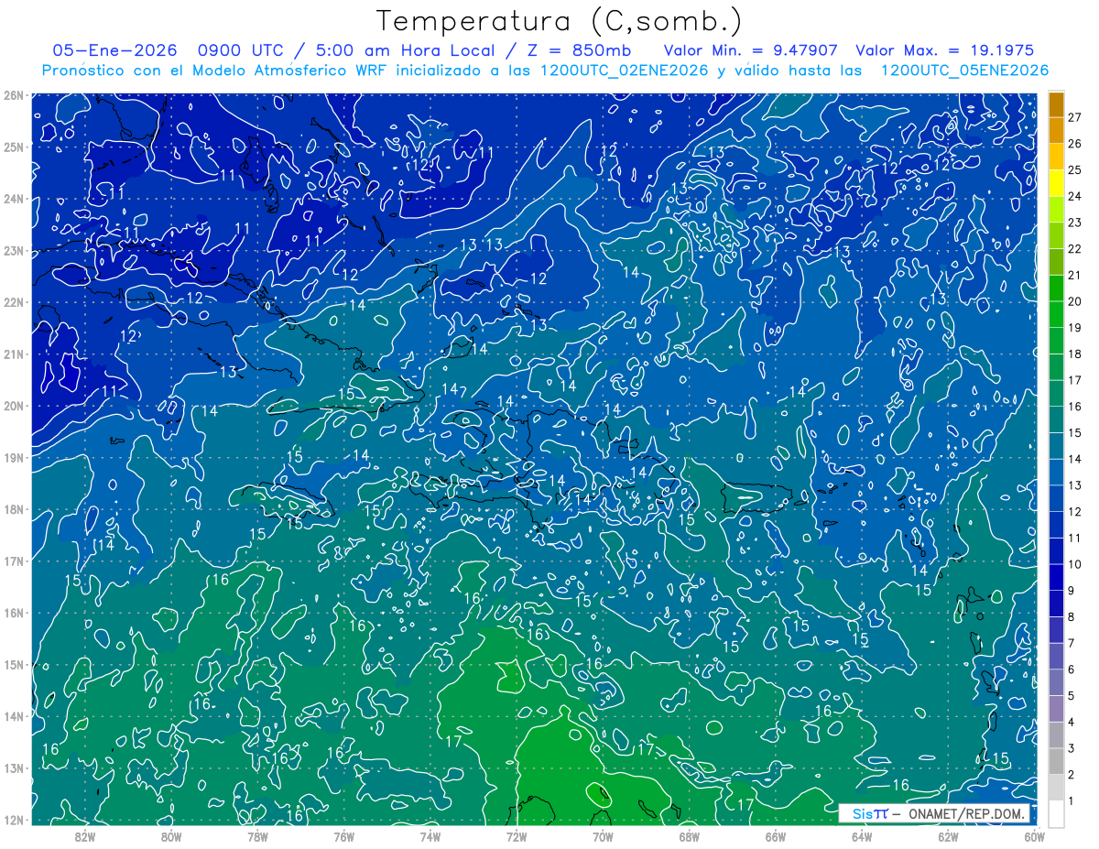This screenshot has width=1099, height=849.
Task: Click colorbar label 8
Action: pyautogui.click(x=1072, y=616)
